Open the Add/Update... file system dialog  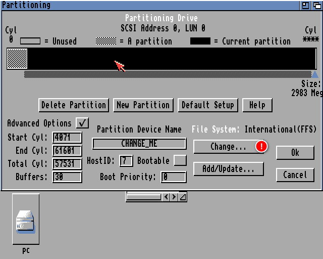click(x=228, y=169)
